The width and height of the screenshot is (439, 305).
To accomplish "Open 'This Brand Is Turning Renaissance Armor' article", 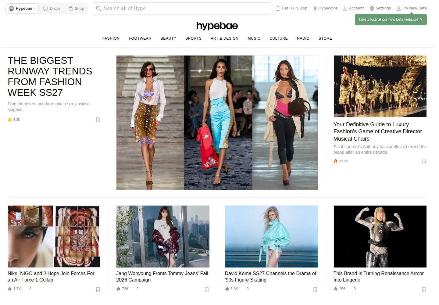I will (379, 277).
